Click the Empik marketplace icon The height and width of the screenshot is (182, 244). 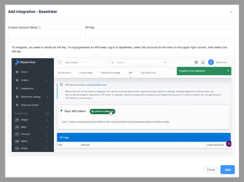pos(17,148)
